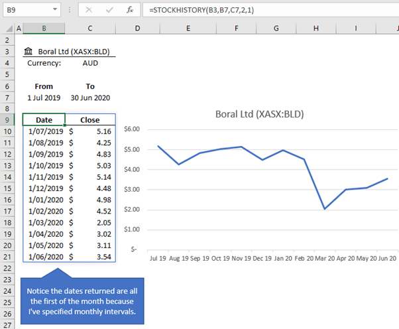Viewport: 399px width, 329px height.
Task: Click date cell 1/06/2020
Action: coord(44,257)
